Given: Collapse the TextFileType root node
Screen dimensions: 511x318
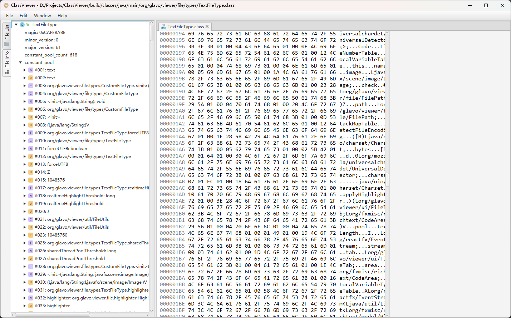Looking at the screenshot, I should click(x=16, y=25).
